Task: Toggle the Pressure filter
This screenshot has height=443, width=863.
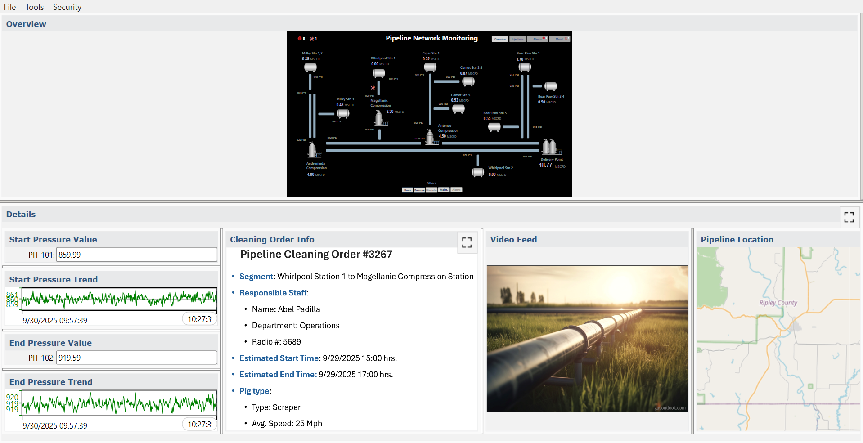Action: click(x=419, y=190)
